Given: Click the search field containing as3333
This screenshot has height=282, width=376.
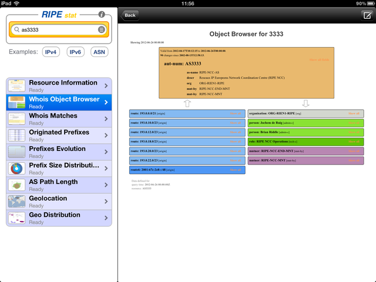Looking at the screenshot, I should click(59, 29).
